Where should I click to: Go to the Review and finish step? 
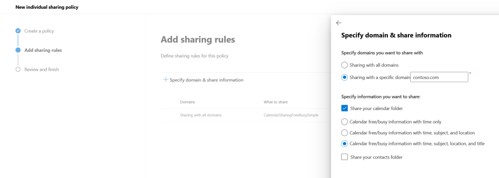(42, 69)
